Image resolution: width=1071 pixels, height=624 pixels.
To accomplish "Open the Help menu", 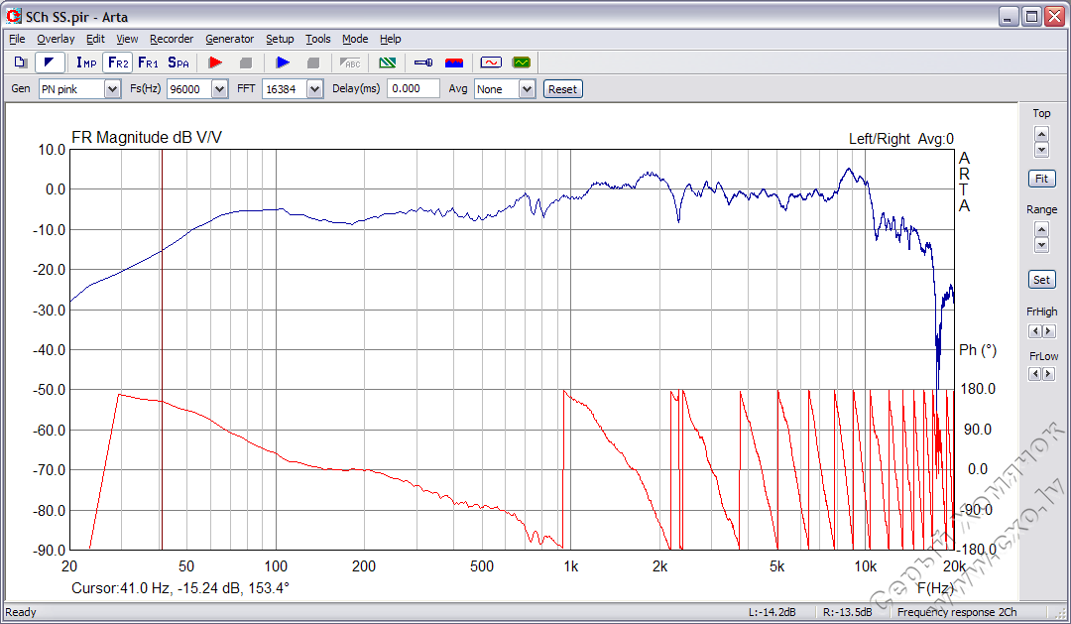I will 390,39.
